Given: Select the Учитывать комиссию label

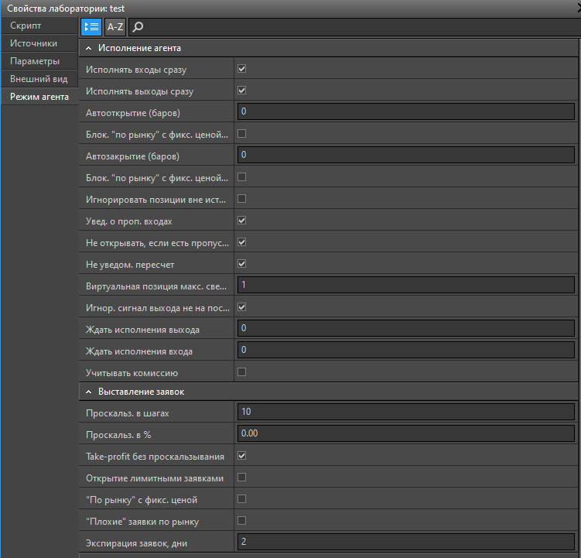Looking at the screenshot, I should [132, 373].
